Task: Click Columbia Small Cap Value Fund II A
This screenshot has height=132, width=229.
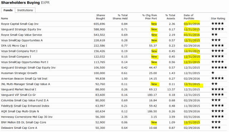Action: tap(25, 101)
